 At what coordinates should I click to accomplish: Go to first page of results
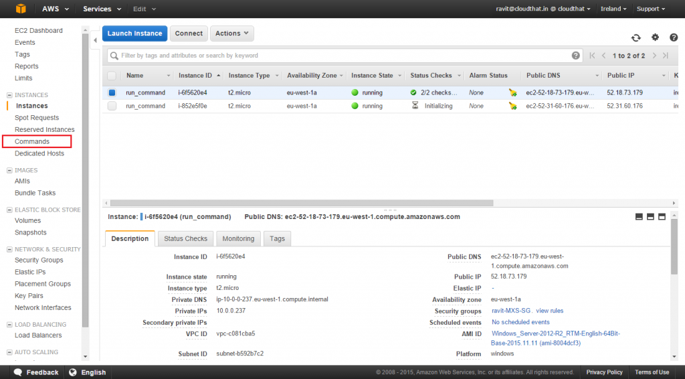point(592,56)
